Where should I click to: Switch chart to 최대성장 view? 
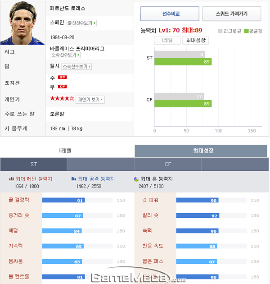pos(195,40)
